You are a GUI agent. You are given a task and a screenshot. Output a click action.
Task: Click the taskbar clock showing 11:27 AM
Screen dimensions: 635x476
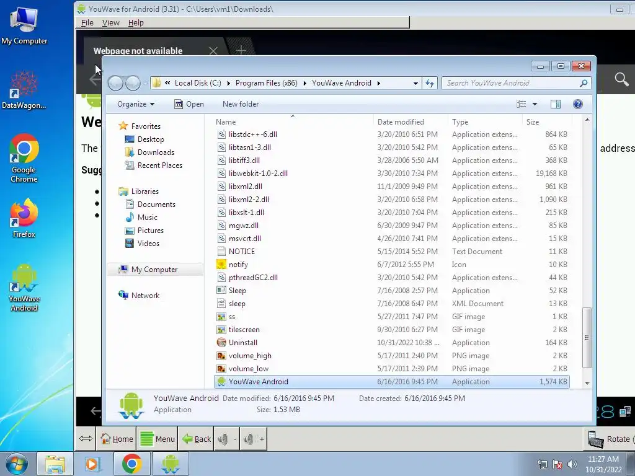pyautogui.click(x=603, y=464)
